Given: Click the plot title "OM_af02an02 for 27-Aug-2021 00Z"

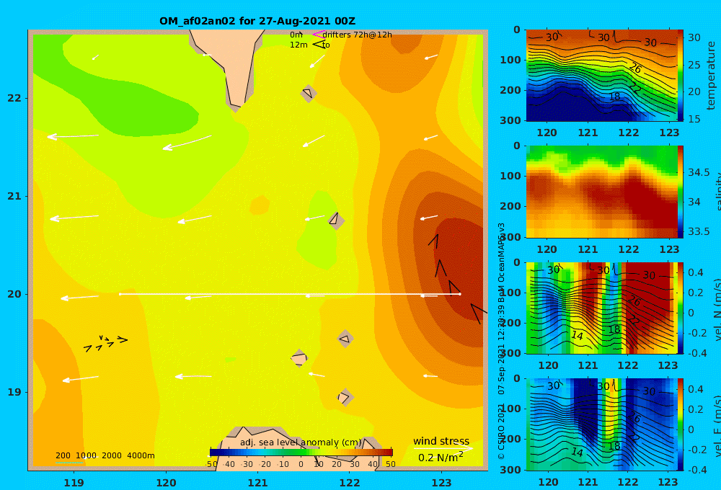Looking at the screenshot, I should (x=257, y=21).
